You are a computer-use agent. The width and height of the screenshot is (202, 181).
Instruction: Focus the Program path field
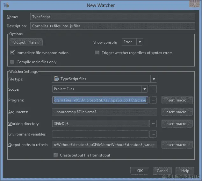[x=100, y=100]
